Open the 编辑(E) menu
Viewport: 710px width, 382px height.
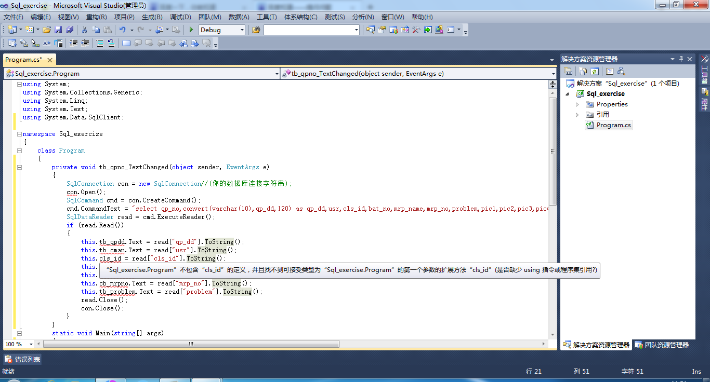pos(41,17)
